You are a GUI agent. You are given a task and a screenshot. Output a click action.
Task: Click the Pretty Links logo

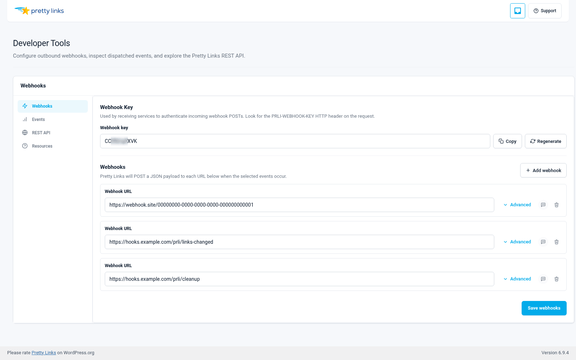click(39, 11)
